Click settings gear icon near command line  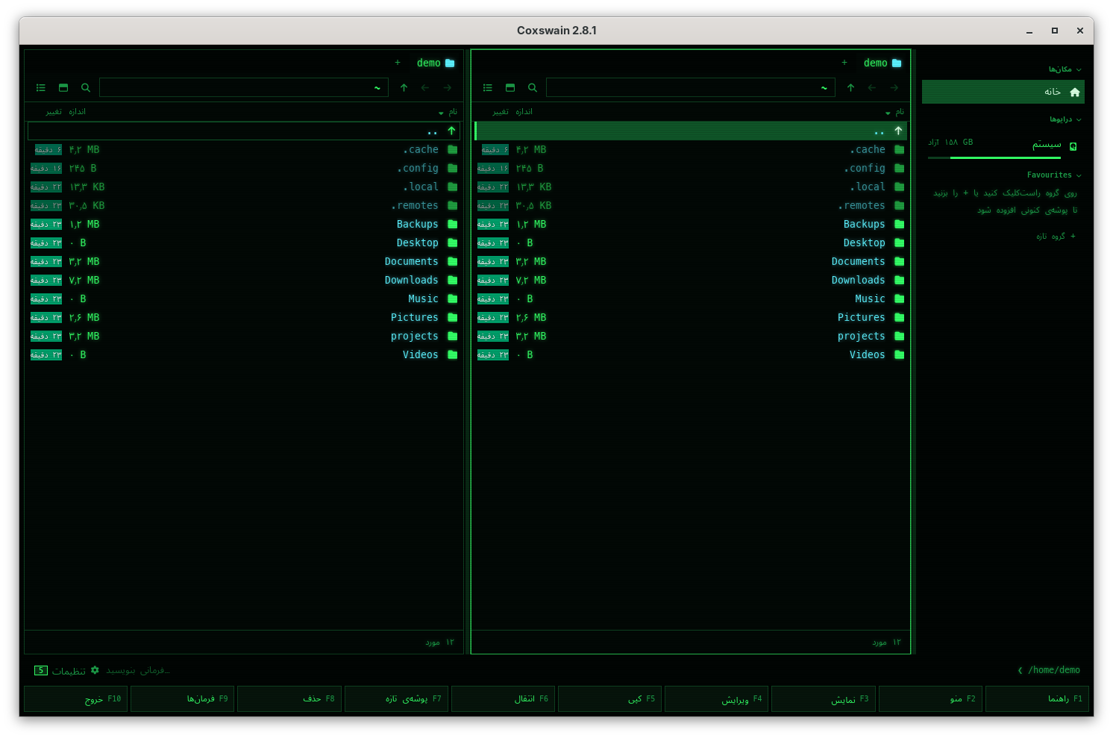point(95,670)
